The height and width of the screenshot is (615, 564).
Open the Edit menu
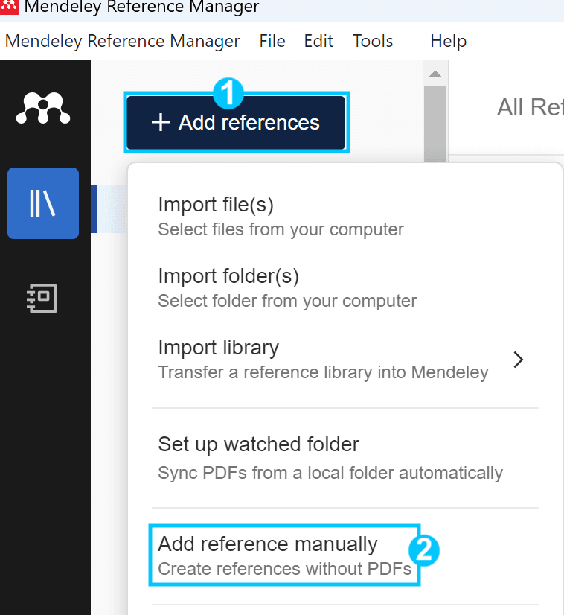[x=318, y=41]
